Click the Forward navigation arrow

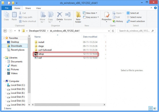[x=10, y=31]
